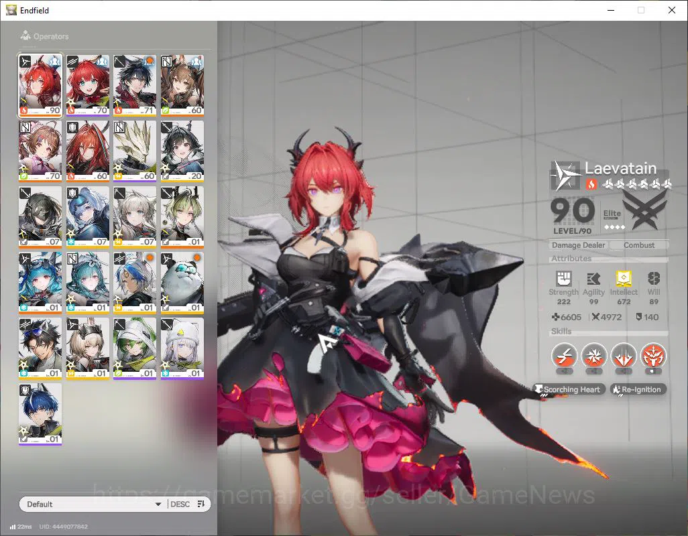Viewport: 688px width, 536px height.
Task: Click the HP cross icon beside 6605
Action: pyautogui.click(x=555, y=317)
